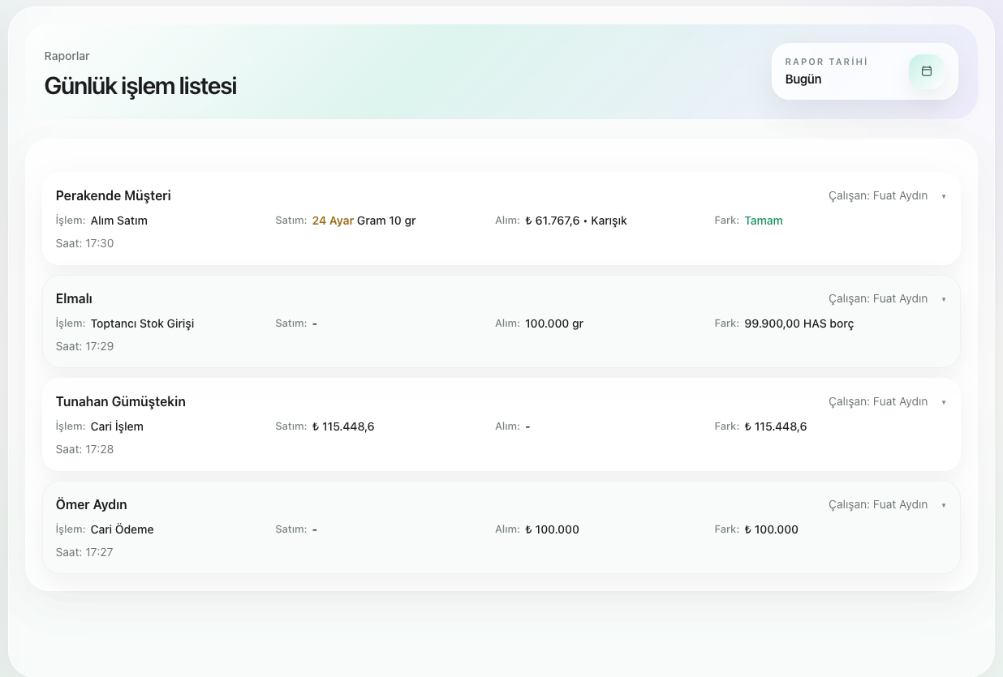Click the Raporlar breadcrumb label
Image resolution: width=1003 pixels, height=677 pixels.
pyautogui.click(x=67, y=56)
